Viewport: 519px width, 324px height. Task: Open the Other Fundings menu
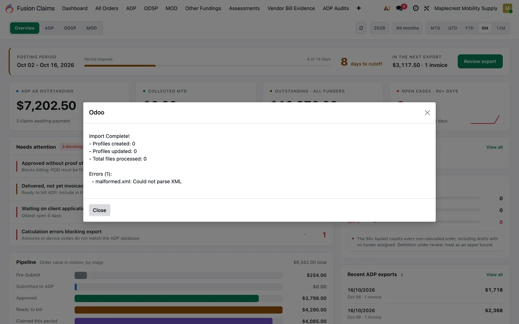point(203,8)
